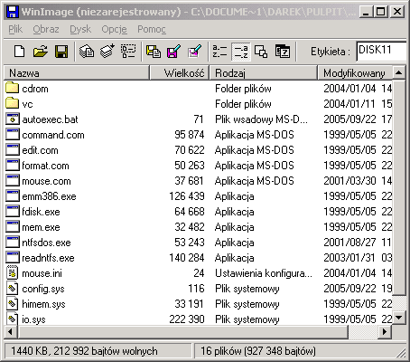
Task: Open the Opcje menu
Action: (x=114, y=29)
